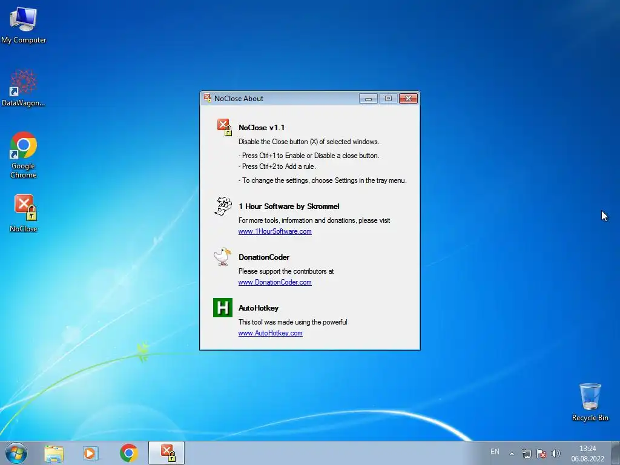The image size is (620, 465).
Task: Open the Action Center flag icon
Action: click(541, 453)
